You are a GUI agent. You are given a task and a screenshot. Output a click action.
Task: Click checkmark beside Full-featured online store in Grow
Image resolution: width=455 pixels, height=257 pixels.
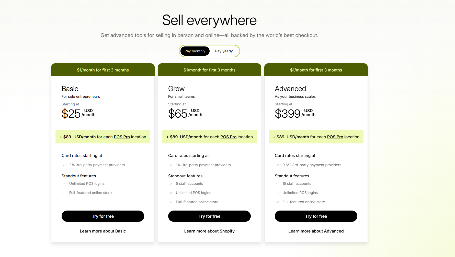(x=171, y=202)
